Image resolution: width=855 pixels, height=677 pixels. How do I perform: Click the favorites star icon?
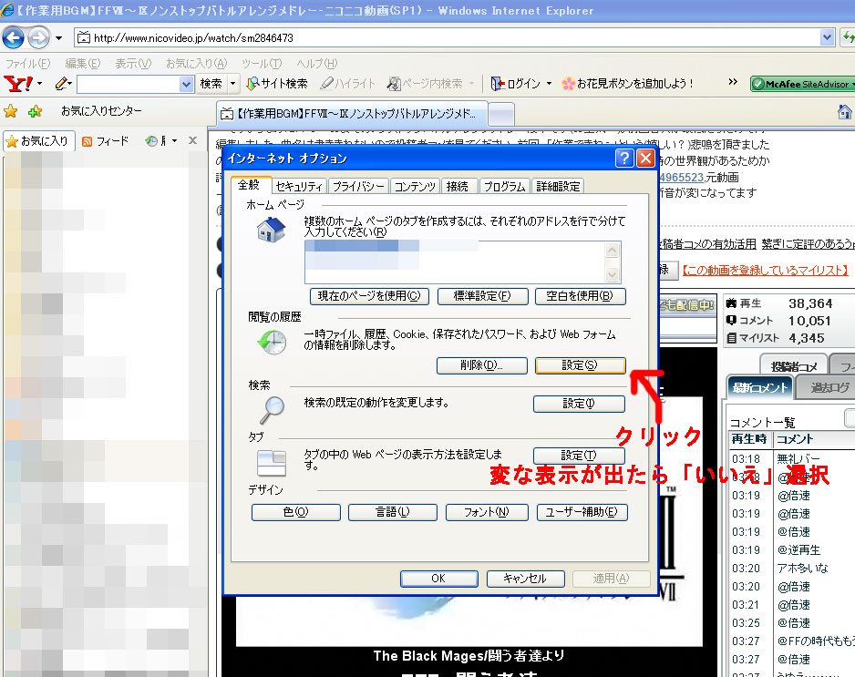(x=10, y=111)
